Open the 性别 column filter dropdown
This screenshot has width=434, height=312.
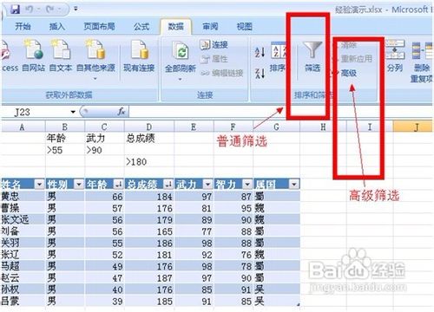coord(79,184)
